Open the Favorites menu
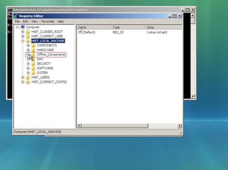Image resolution: width=228 pixels, height=170 pixels. pyautogui.click(x=47, y=22)
